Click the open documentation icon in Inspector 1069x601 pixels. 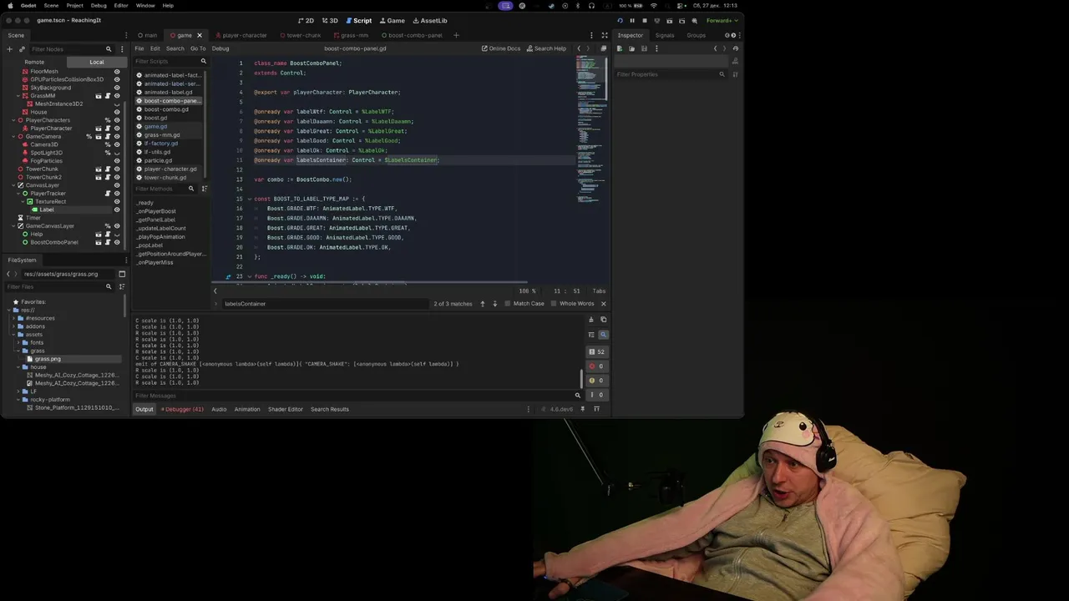[x=736, y=61]
